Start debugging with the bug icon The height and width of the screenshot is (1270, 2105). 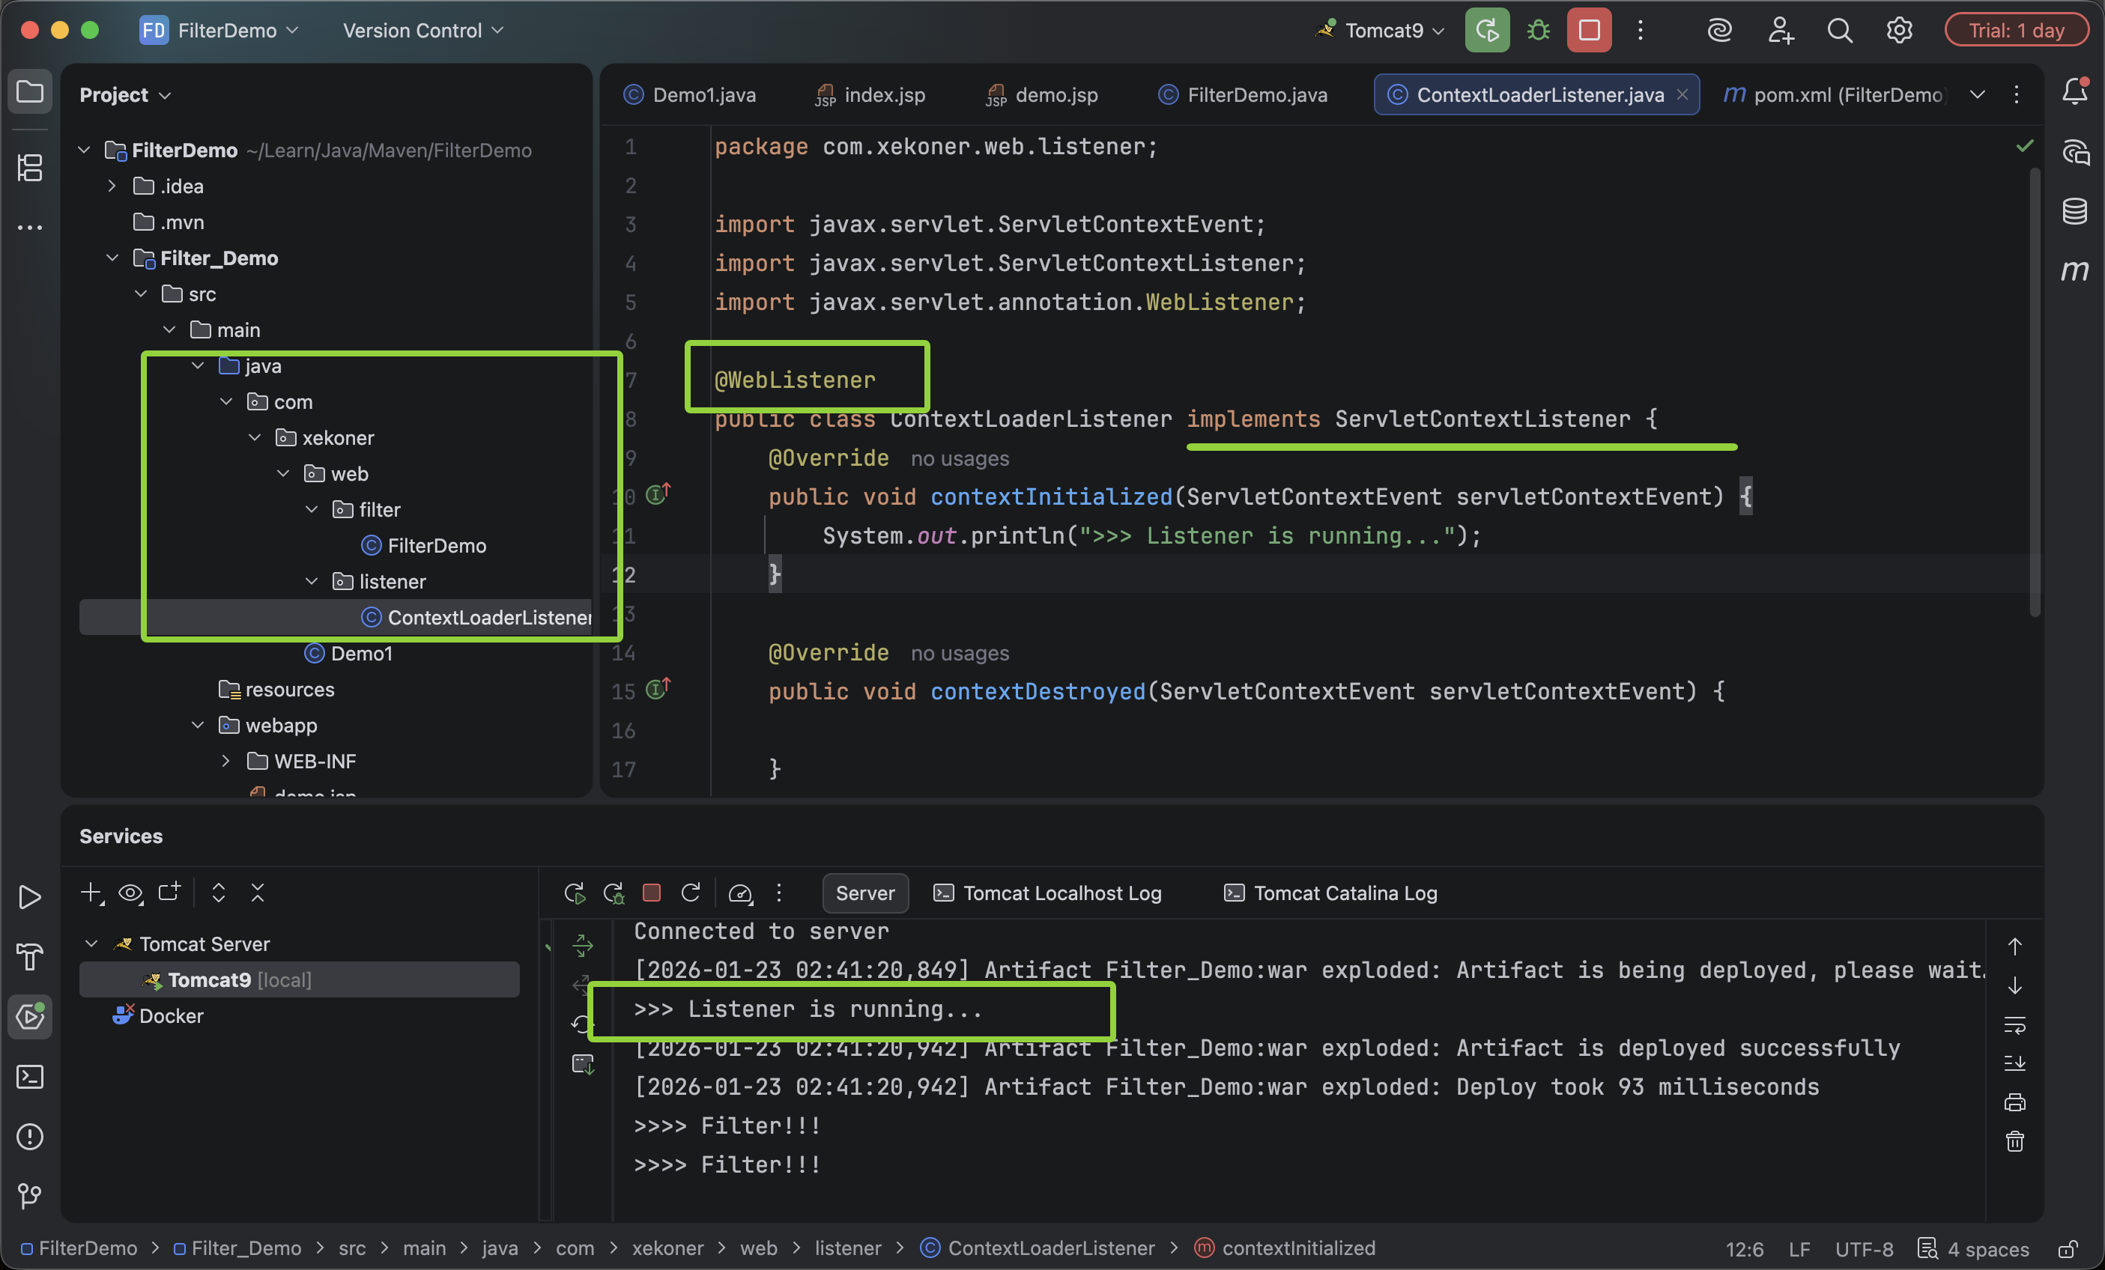tap(1537, 30)
